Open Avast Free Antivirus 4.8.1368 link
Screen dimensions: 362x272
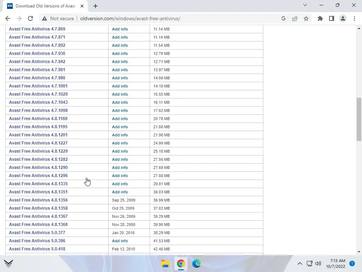pos(38,224)
